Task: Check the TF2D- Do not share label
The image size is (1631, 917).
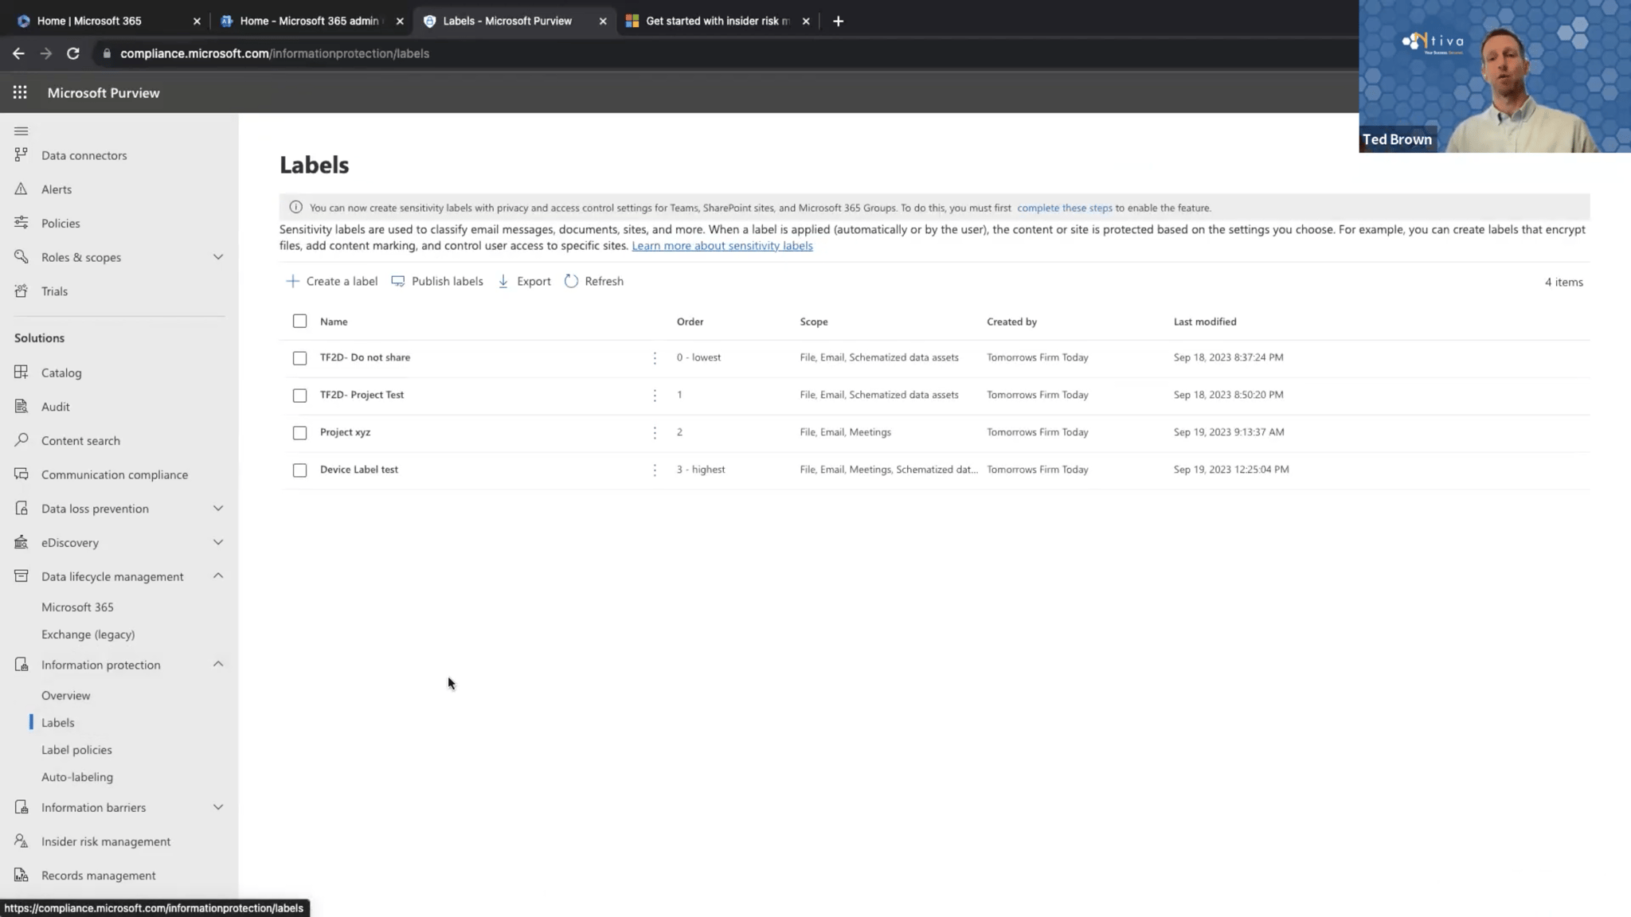Action: [299, 357]
